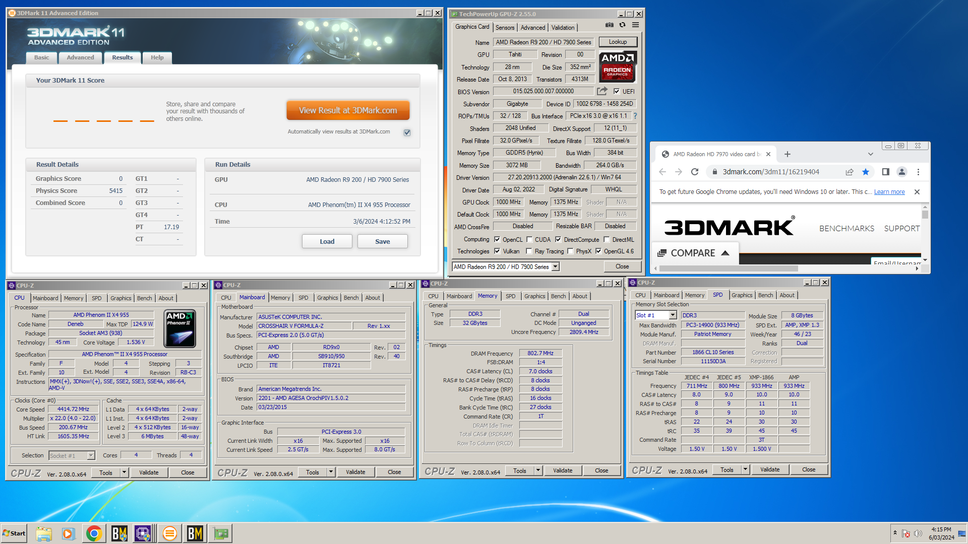The width and height of the screenshot is (968, 544).
Task: Click GPU-Z refresh icon
Action: click(x=622, y=25)
